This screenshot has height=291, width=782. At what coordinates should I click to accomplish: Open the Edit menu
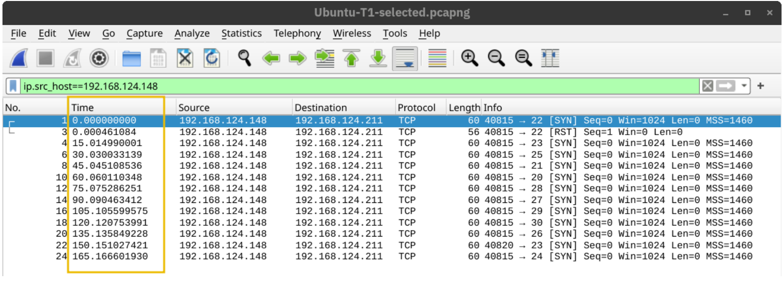pos(47,33)
